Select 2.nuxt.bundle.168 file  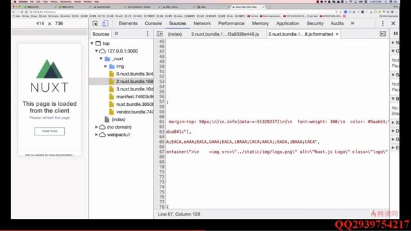click(131, 81)
